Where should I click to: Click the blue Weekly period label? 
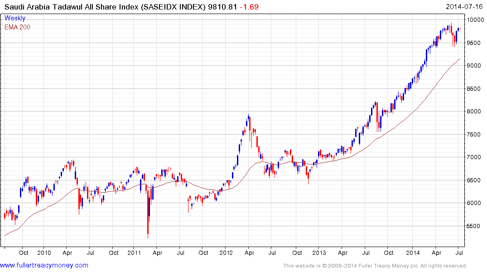pyautogui.click(x=15, y=18)
